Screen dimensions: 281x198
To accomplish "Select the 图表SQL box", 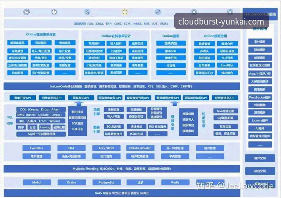I will (171, 51).
